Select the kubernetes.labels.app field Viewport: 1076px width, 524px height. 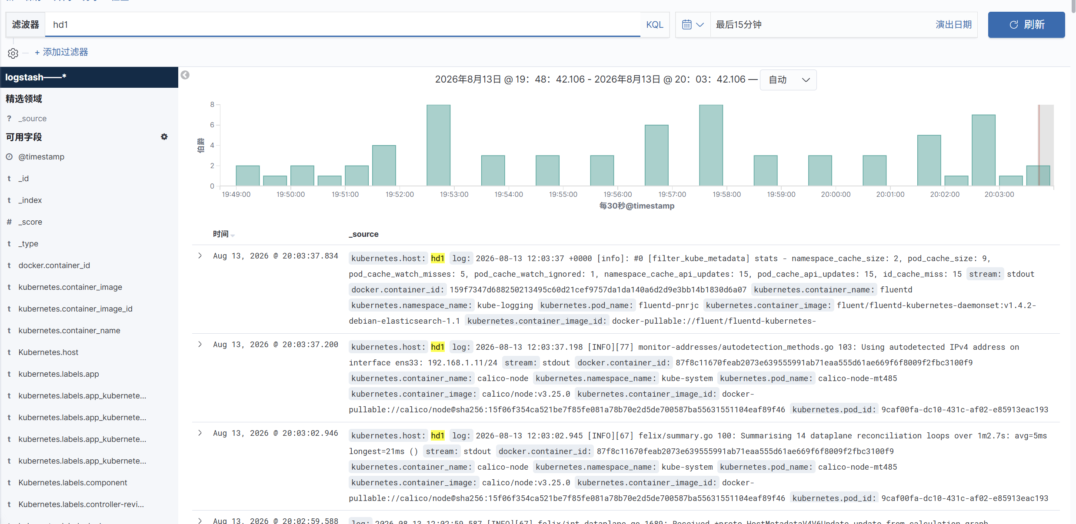point(59,374)
